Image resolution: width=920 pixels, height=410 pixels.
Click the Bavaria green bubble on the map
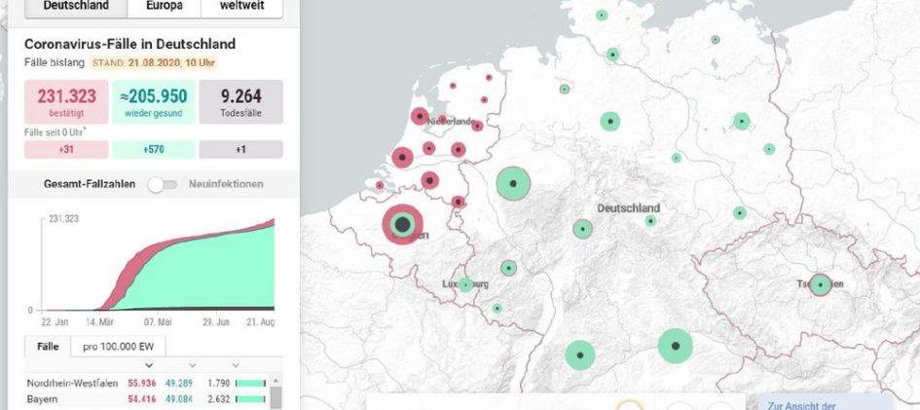point(675,345)
